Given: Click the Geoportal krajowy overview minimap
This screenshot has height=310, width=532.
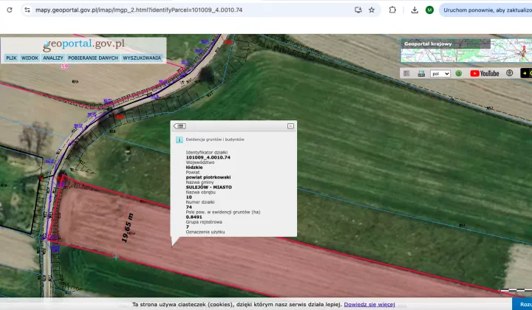Looking at the screenshot, I should click(466, 50).
